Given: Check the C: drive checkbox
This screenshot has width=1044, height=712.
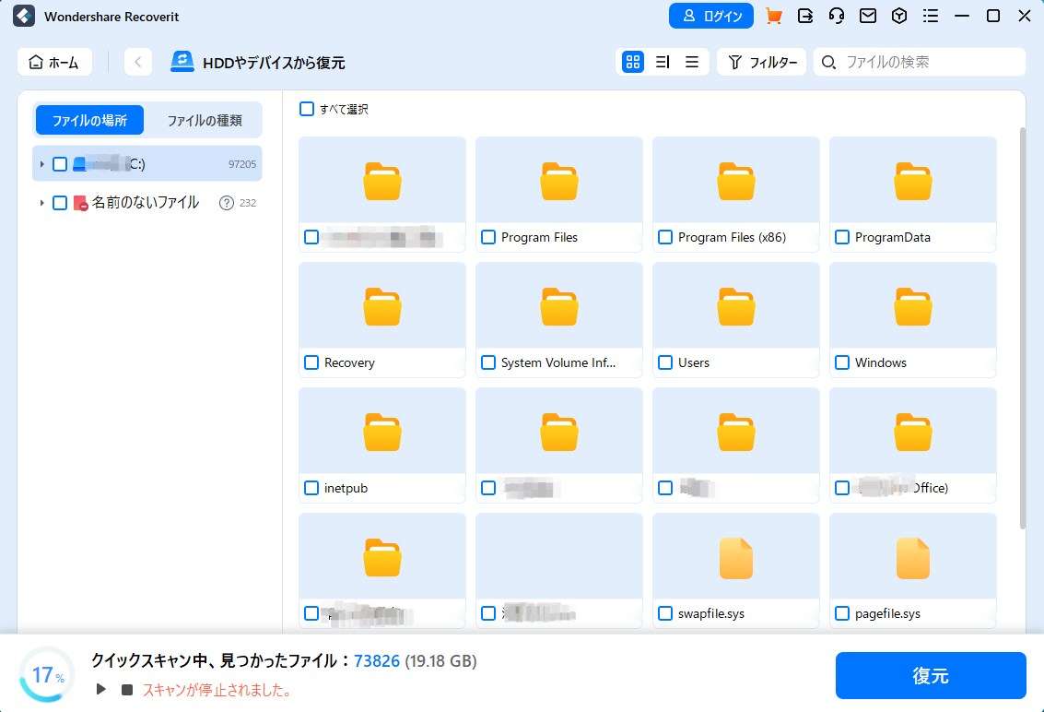Looking at the screenshot, I should coord(60,164).
